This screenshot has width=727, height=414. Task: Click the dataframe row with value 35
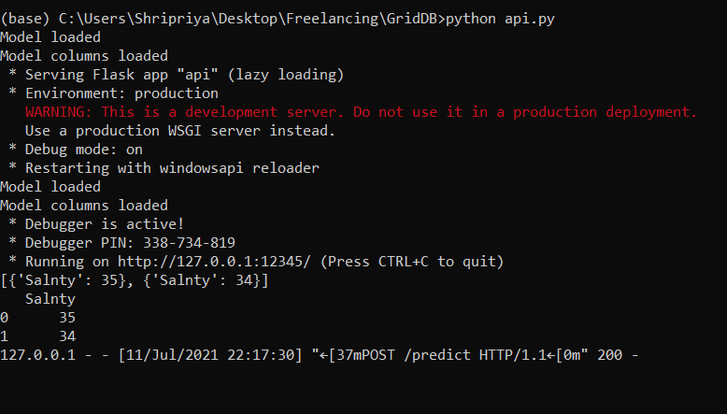[x=37, y=317]
